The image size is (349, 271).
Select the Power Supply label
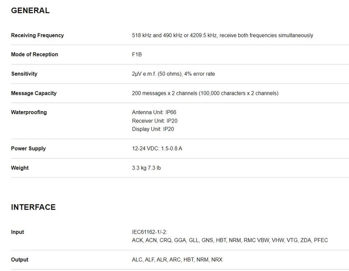(28, 149)
